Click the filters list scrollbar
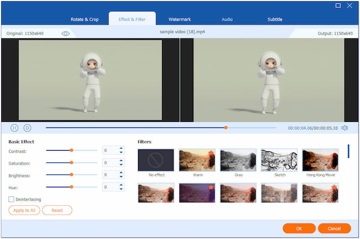This screenshot has width=360, height=239. pyautogui.click(x=349, y=151)
